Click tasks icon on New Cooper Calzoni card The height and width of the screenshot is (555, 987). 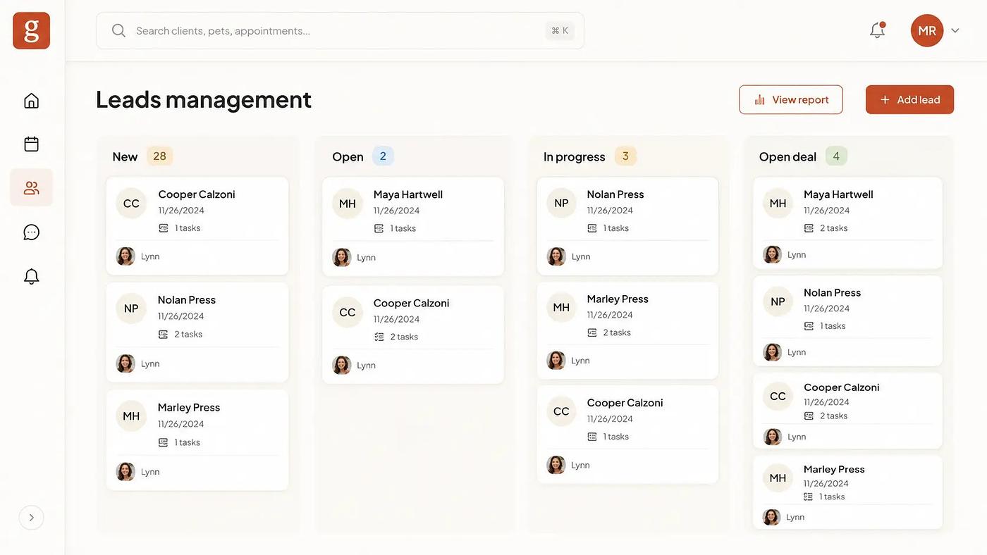pos(164,228)
